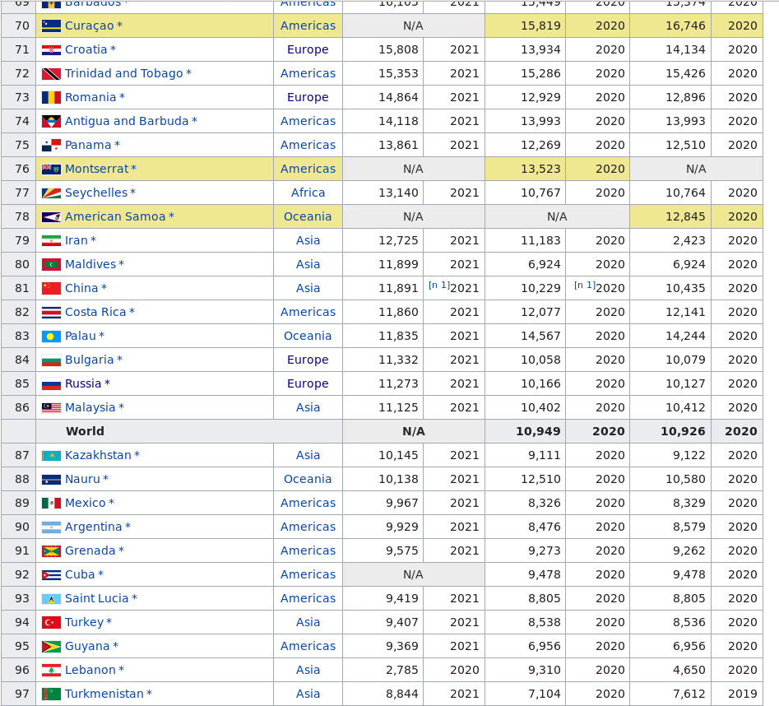Screen dimensions: 779x706
Task: Open the Trinidad and Tobago flag image
Action: (51, 73)
